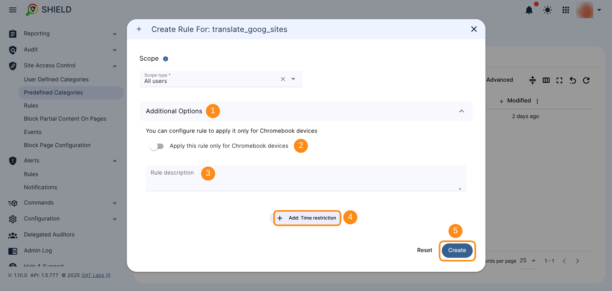Screen dimensions: 612x291
Task: Open Block Page Configuration
Action: pyautogui.click(x=57, y=145)
